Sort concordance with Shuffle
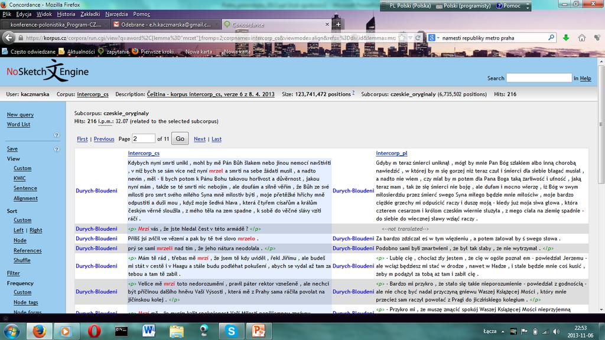Image resolution: width=605 pixels, height=340 pixels. [x=22, y=260]
